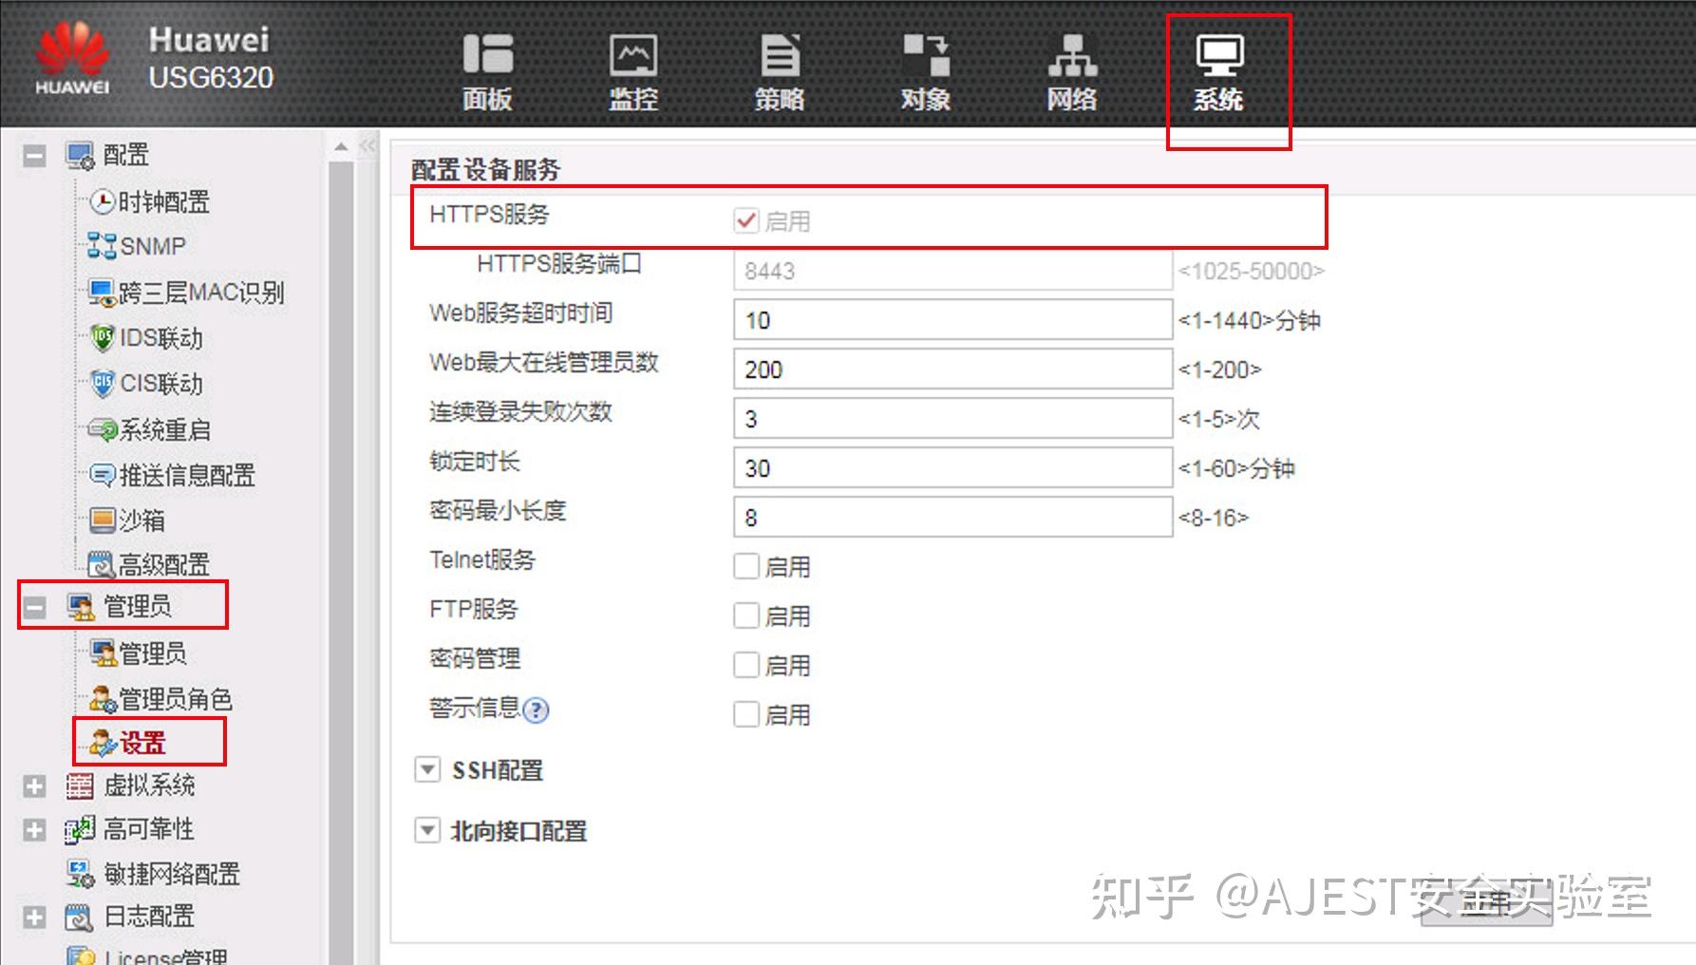
Task: Collapse the left sidebar panel
Action: [367, 145]
